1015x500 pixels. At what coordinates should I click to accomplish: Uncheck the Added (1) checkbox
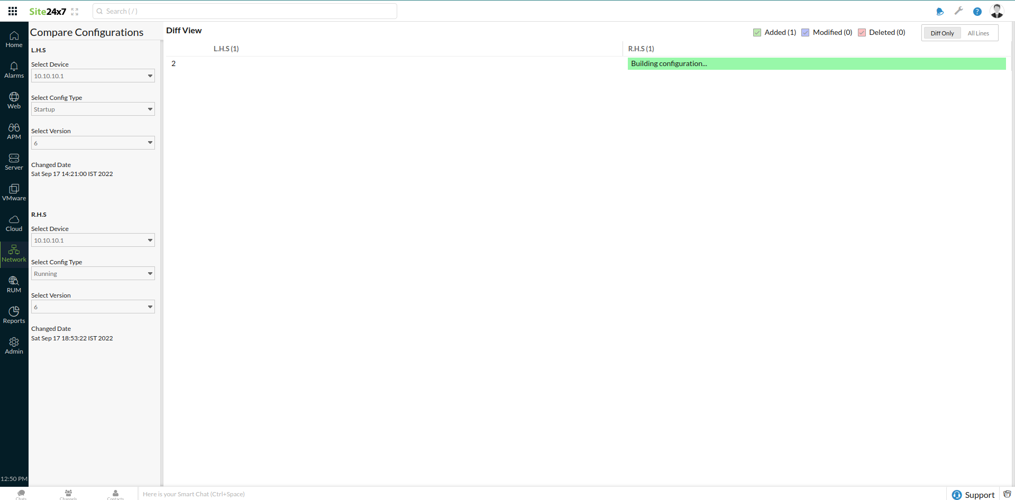point(757,32)
